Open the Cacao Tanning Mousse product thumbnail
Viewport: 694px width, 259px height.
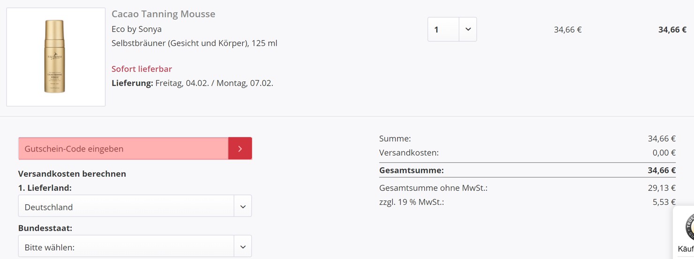click(x=56, y=57)
